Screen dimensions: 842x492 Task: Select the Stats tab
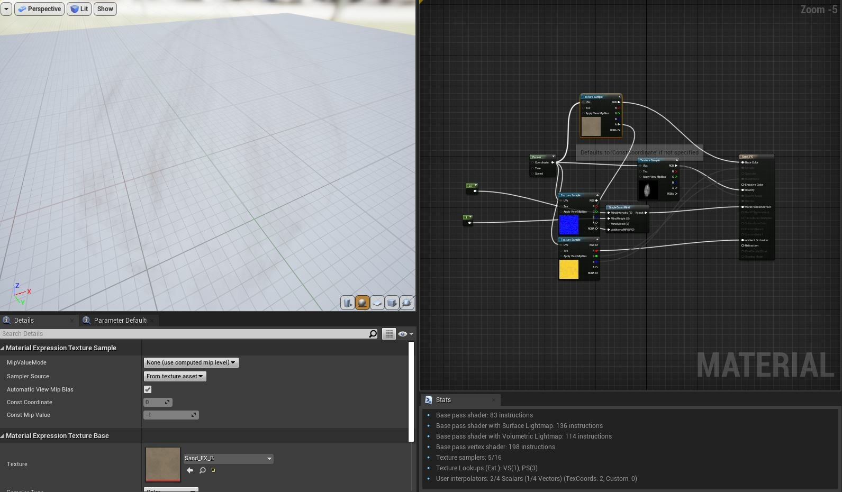(443, 400)
